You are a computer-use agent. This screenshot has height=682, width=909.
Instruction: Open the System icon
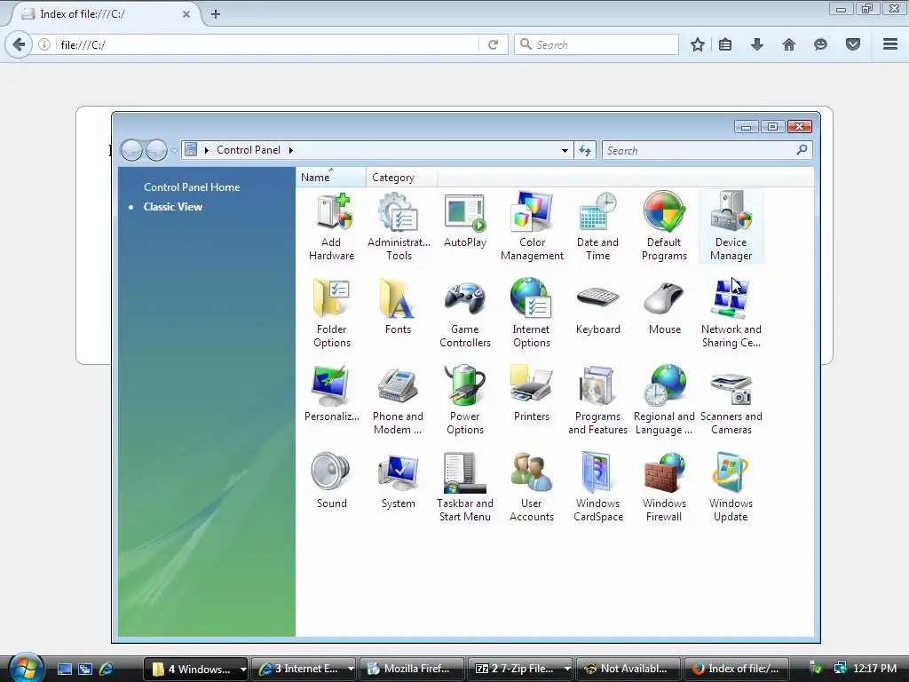(x=399, y=482)
